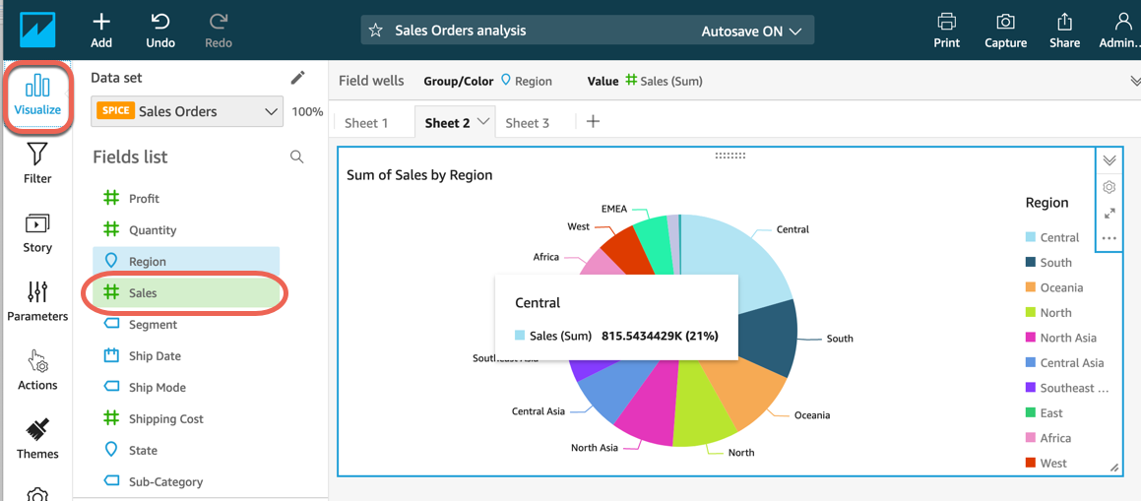Open the Filter panel in sidebar
The height and width of the screenshot is (501, 1141).
(37, 163)
